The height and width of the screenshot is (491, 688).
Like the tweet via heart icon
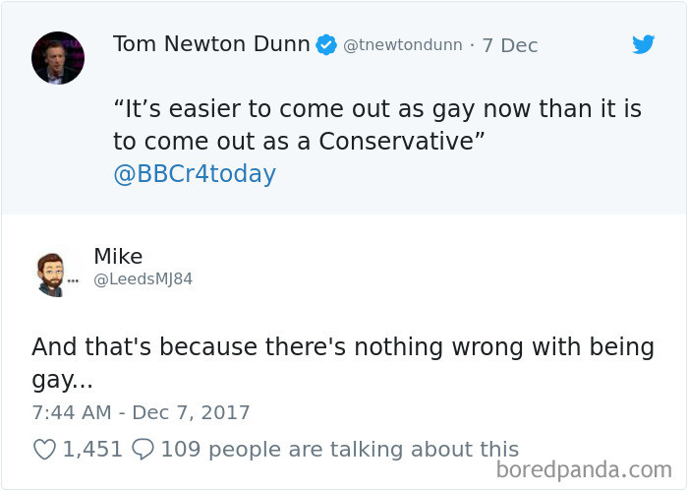tap(44, 450)
